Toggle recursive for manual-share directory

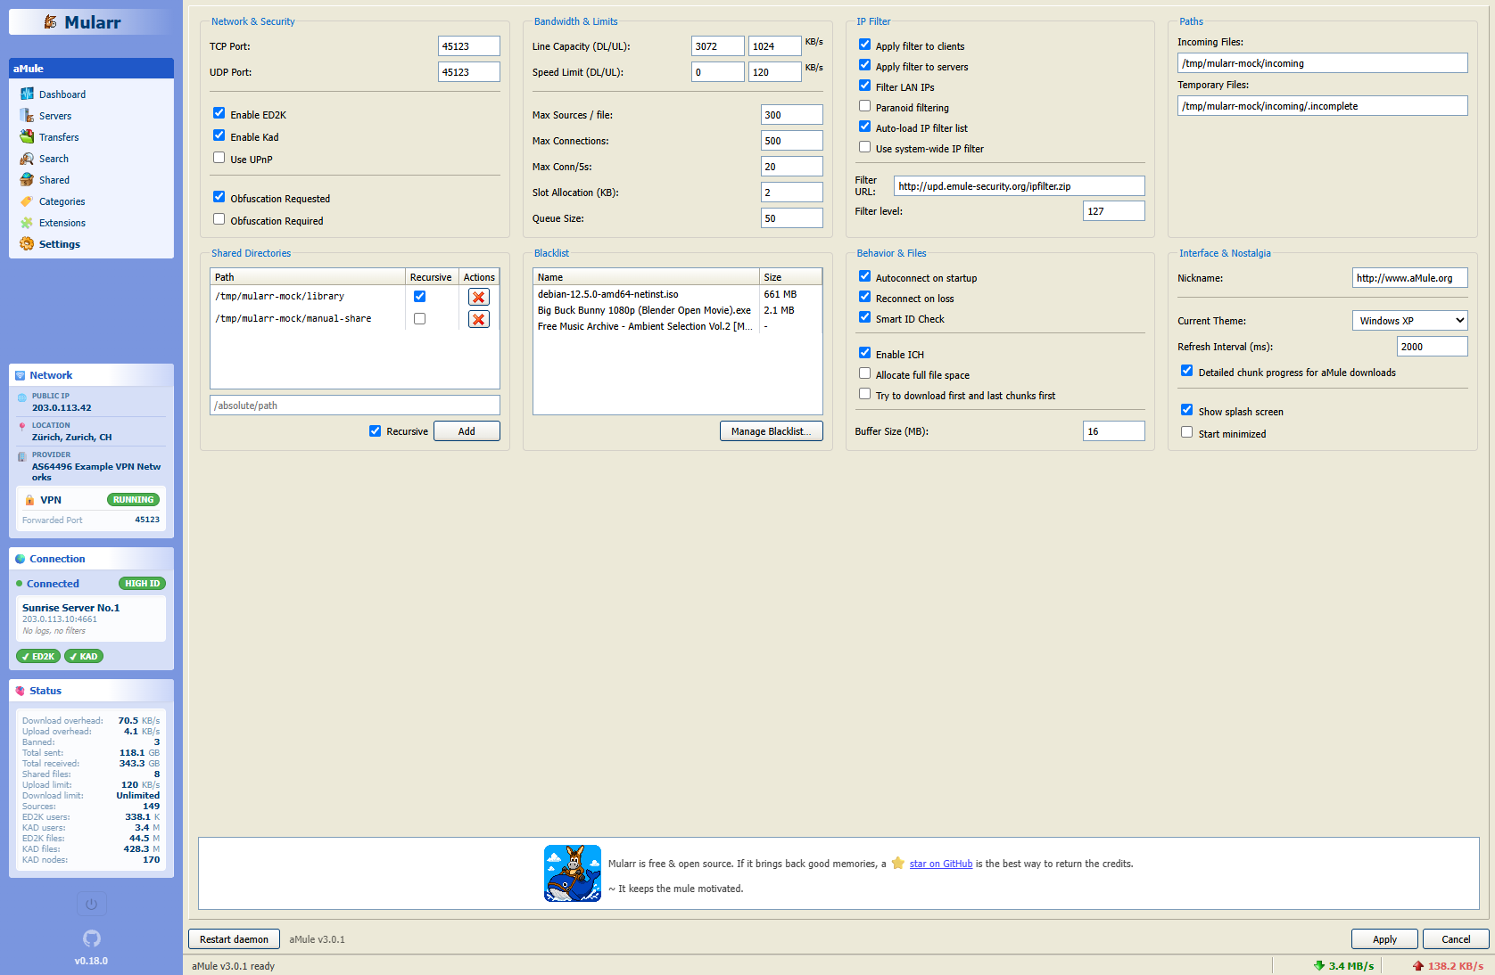pos(419,319)
